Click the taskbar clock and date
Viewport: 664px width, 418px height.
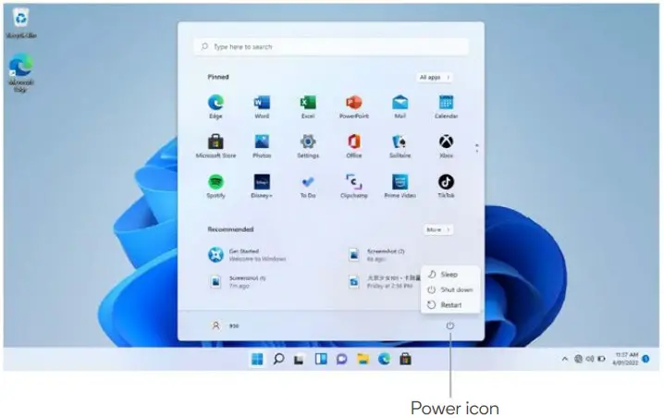(x=625, y=359)
